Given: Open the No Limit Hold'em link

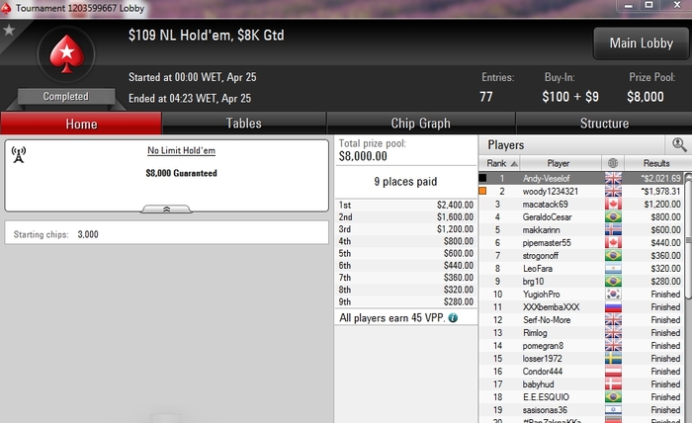Looking at the screenshot, I should pyautogui.click(x=181, y=150).
